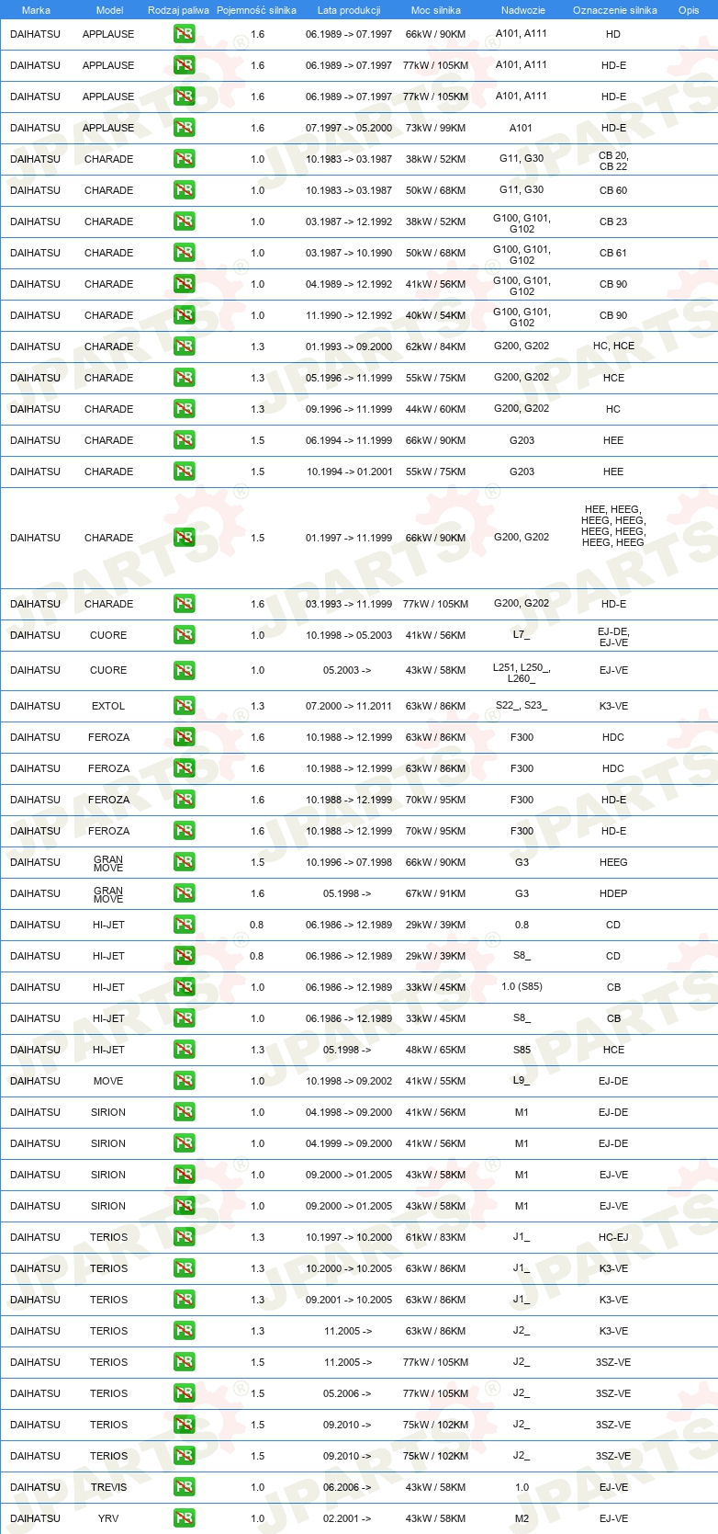Viewport: 718px width, 1534px height.
Task: Select the TREVIS model cell
Action: [x=108, y=1487]
